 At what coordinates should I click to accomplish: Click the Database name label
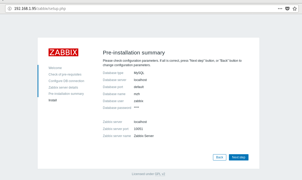pos(114,94)
